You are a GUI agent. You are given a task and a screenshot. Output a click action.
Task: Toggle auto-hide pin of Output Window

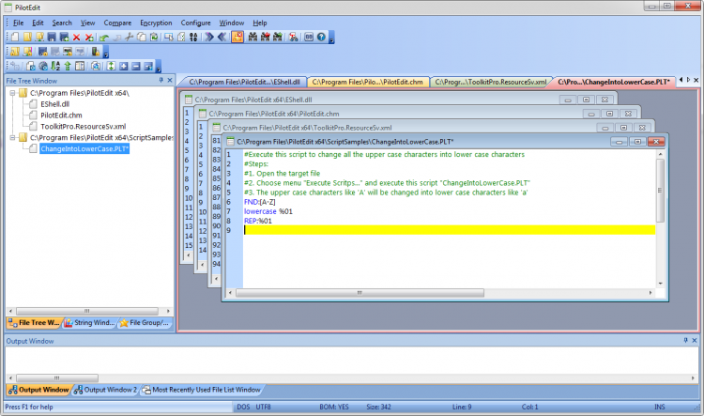point(685,340)
